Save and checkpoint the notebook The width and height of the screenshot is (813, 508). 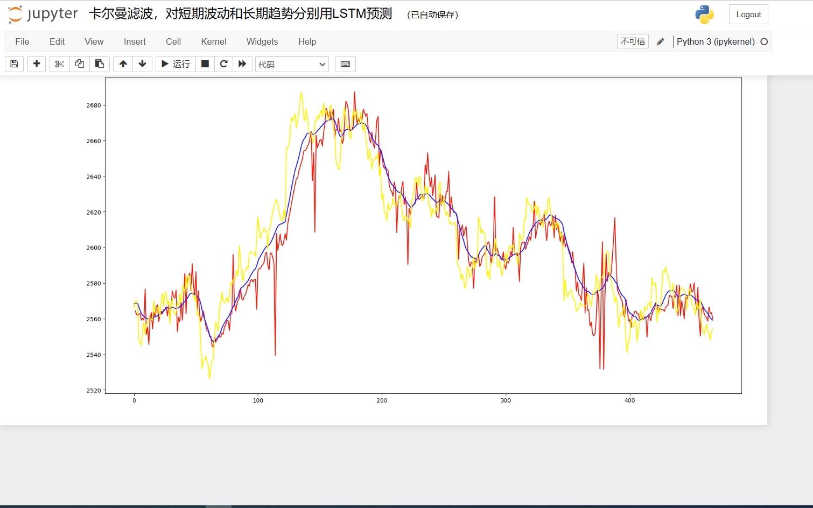point(15,64)
